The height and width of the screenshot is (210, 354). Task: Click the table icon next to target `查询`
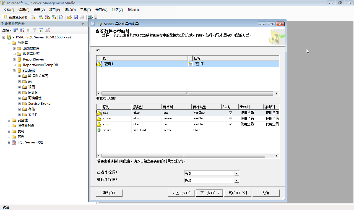(191, 64)
